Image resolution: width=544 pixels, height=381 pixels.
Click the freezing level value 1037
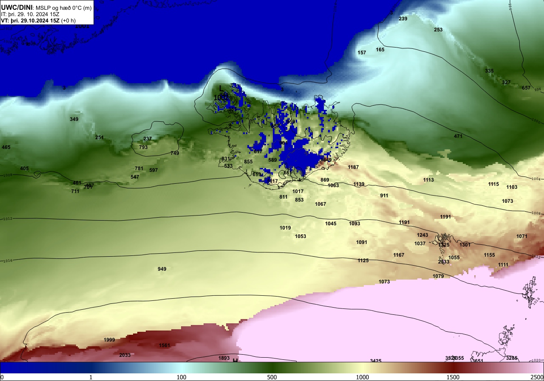420,244
